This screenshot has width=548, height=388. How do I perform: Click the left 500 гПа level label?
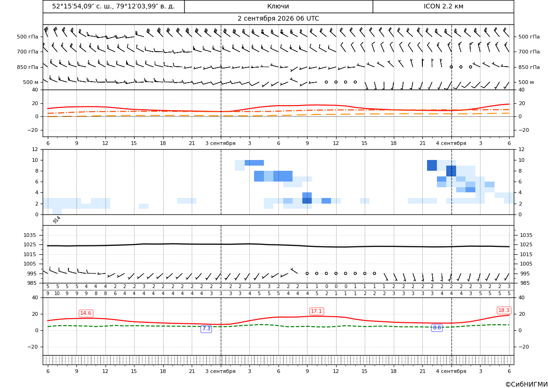coord(27,37)
